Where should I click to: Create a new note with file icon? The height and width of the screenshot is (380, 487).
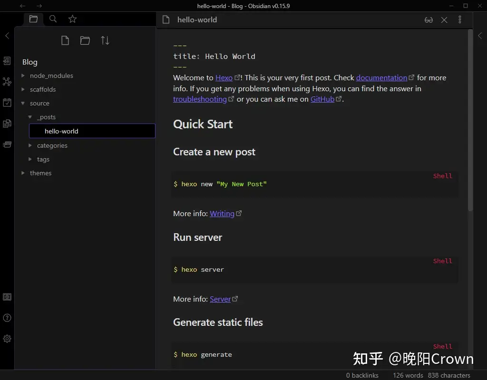(65, 40)
